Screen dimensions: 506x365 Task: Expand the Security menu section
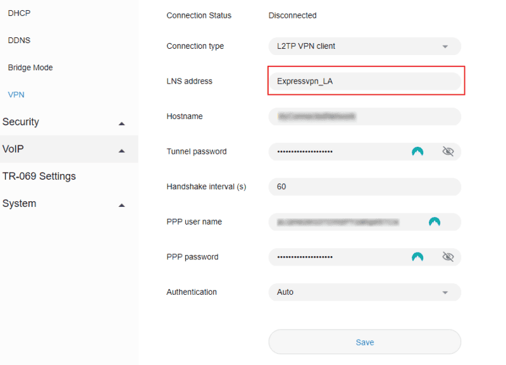pos(69,122)
